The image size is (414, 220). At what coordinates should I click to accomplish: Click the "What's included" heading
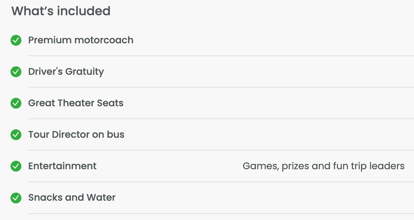[61, 11]
